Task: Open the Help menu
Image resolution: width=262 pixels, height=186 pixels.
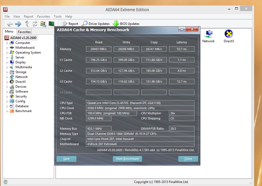Action: coord(69,17)
